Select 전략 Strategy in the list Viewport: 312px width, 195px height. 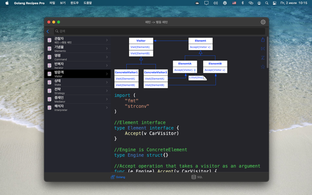pyautogui.click(x=78, y=91)
